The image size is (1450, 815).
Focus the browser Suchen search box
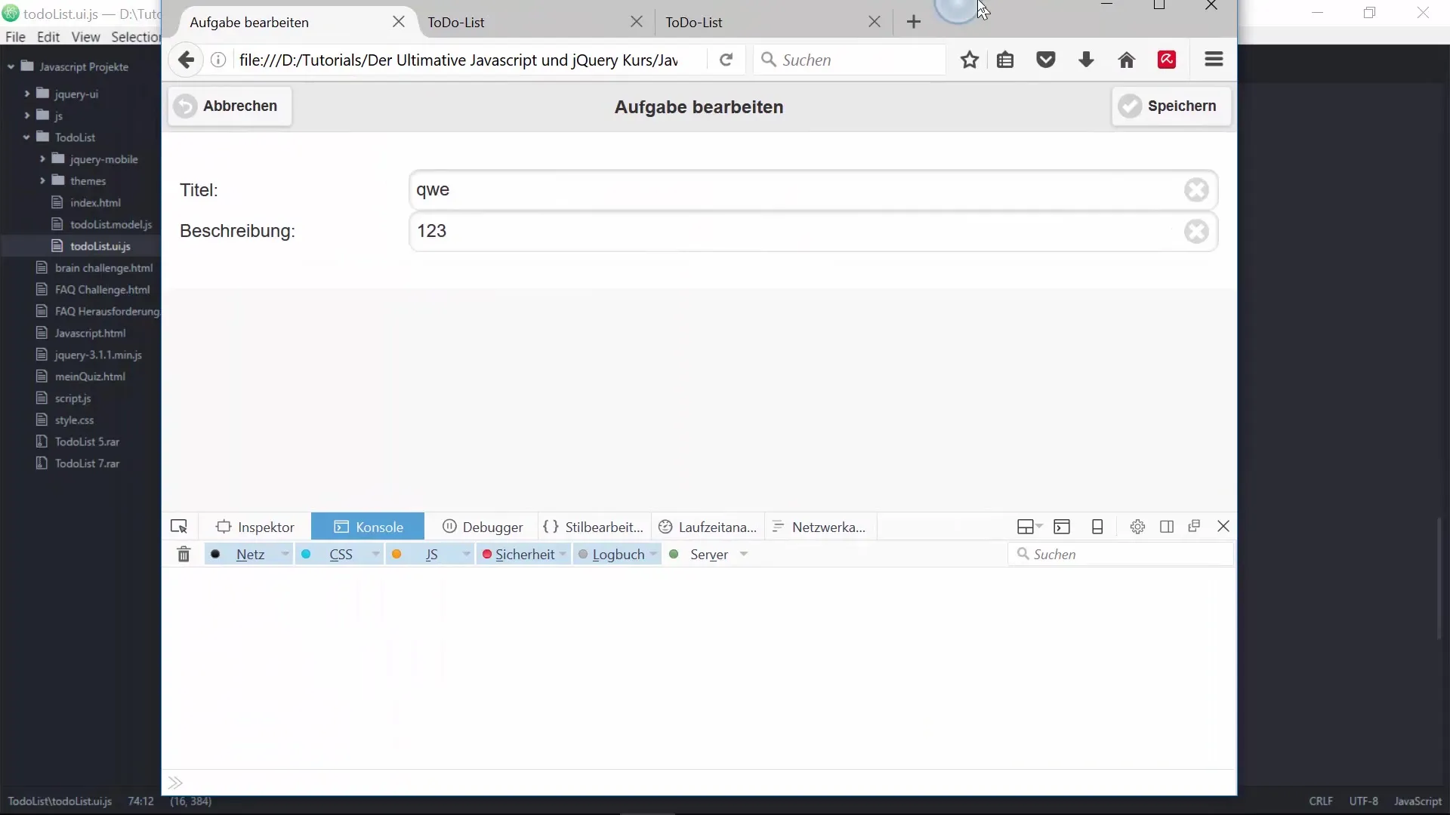click(850, 60)
